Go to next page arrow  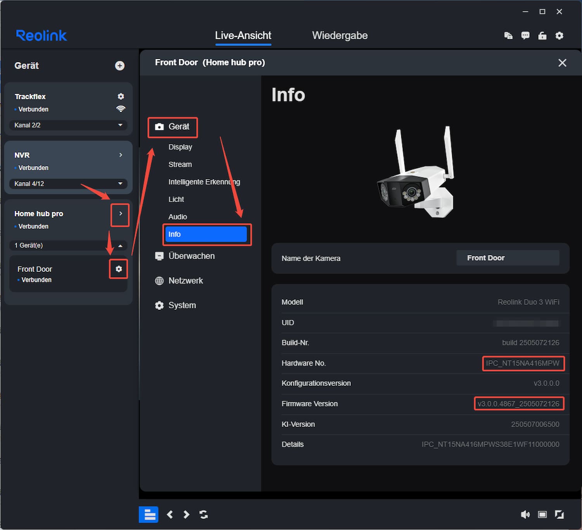[x=186, y=514]
